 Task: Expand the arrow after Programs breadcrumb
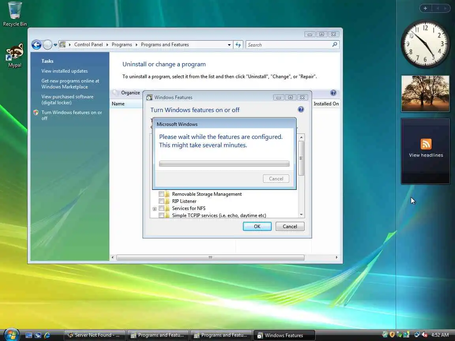click(x=136, y=45)
